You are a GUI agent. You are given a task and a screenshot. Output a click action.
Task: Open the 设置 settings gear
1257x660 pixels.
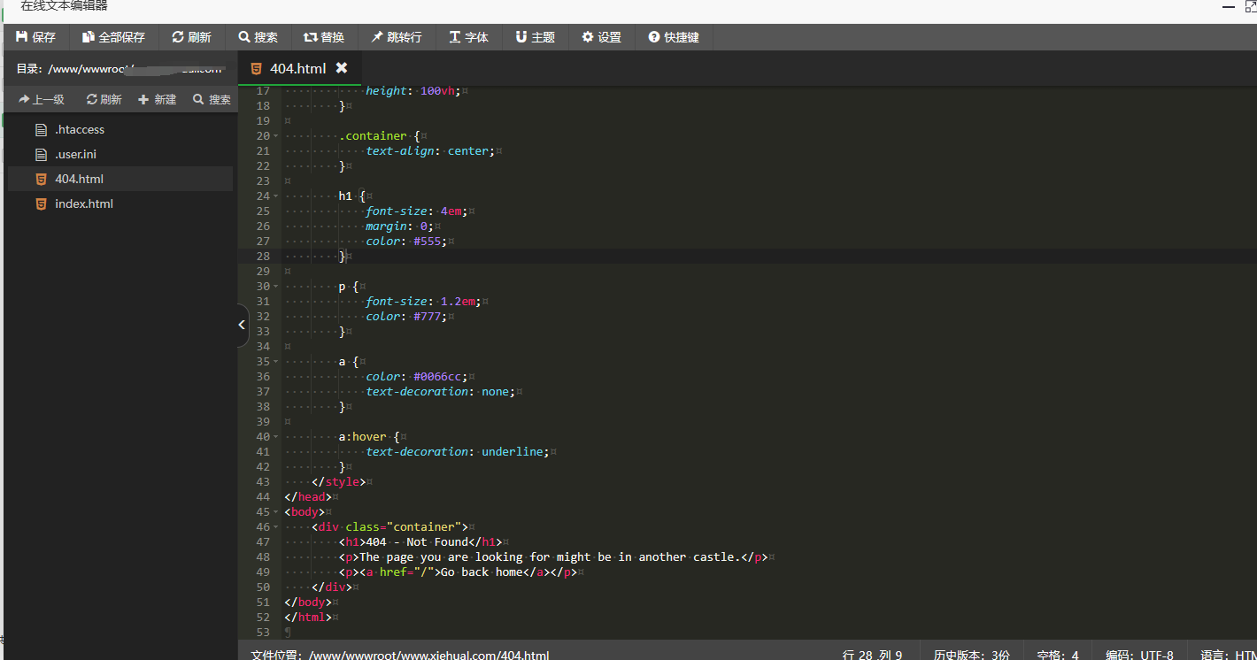pyautogui.click(x=602, y=37)
